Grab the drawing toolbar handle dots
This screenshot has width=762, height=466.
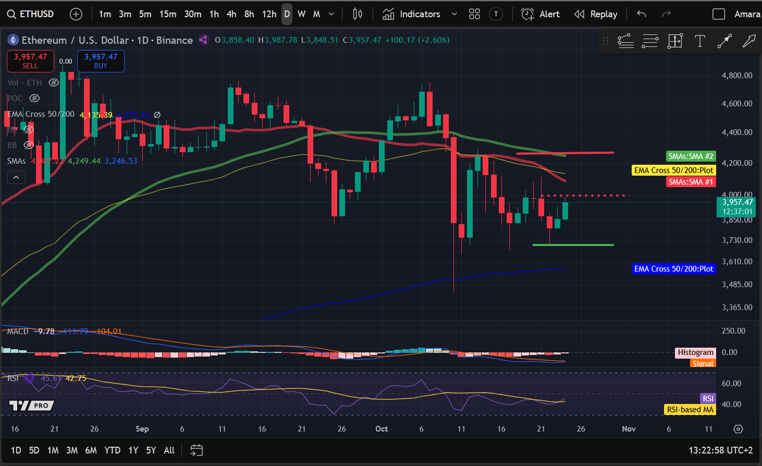(605, 41)
